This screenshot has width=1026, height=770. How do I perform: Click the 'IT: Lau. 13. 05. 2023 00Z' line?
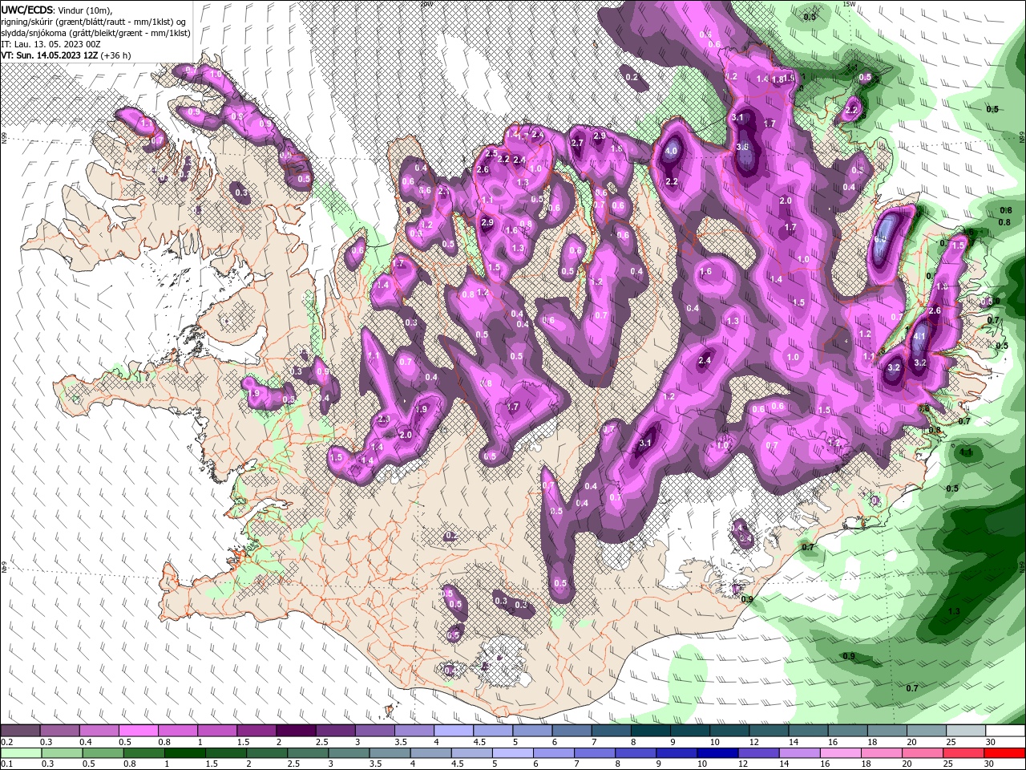pyautogui.click(x=50, y=43)
